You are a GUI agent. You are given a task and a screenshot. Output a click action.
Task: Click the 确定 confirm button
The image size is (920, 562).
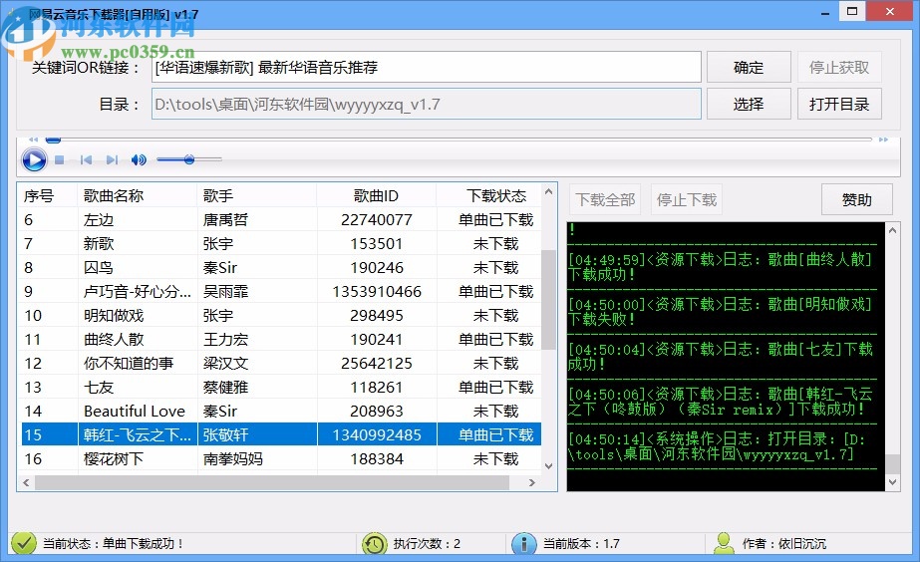click(x=749, y=68)
